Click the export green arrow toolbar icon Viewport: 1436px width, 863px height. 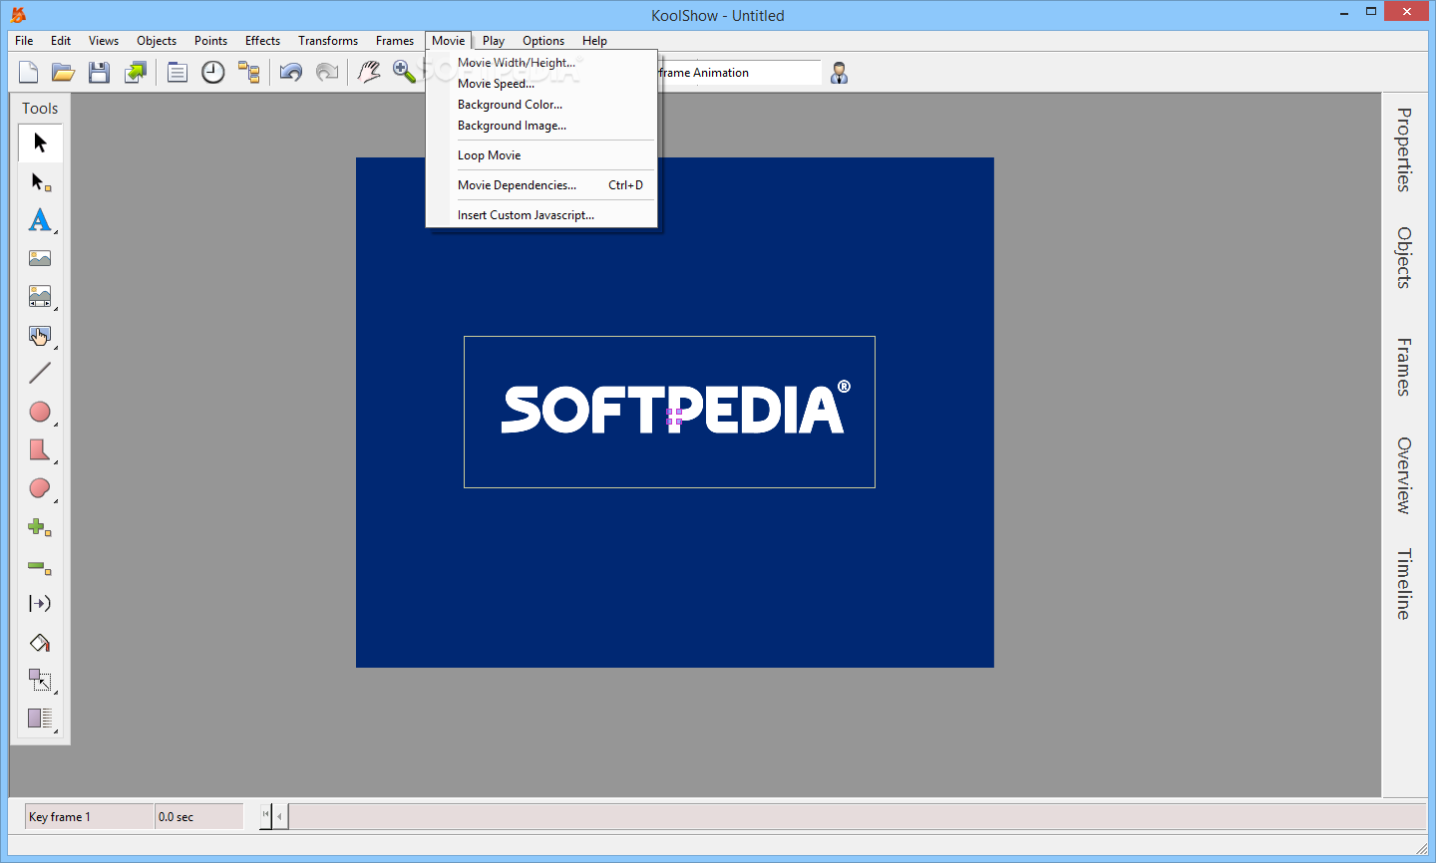tap(136, 72)
